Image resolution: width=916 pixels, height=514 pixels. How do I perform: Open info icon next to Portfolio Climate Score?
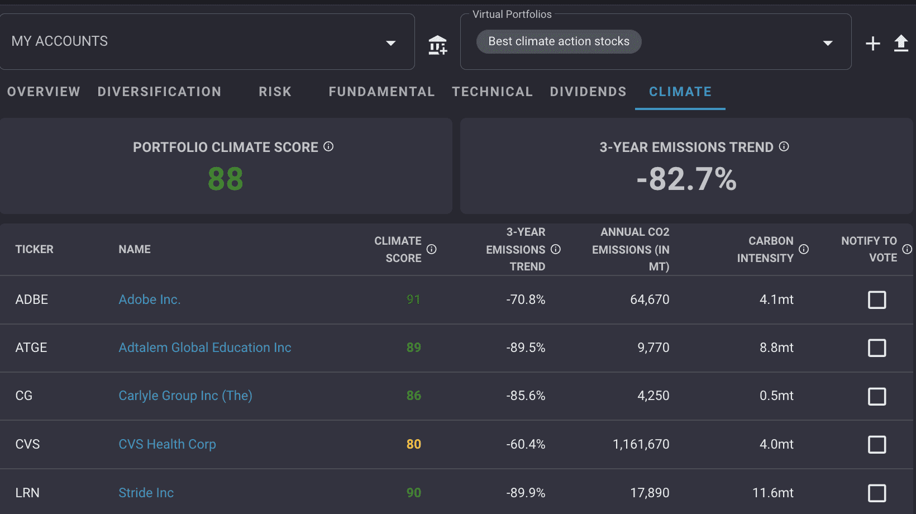(x=328, y=146)
